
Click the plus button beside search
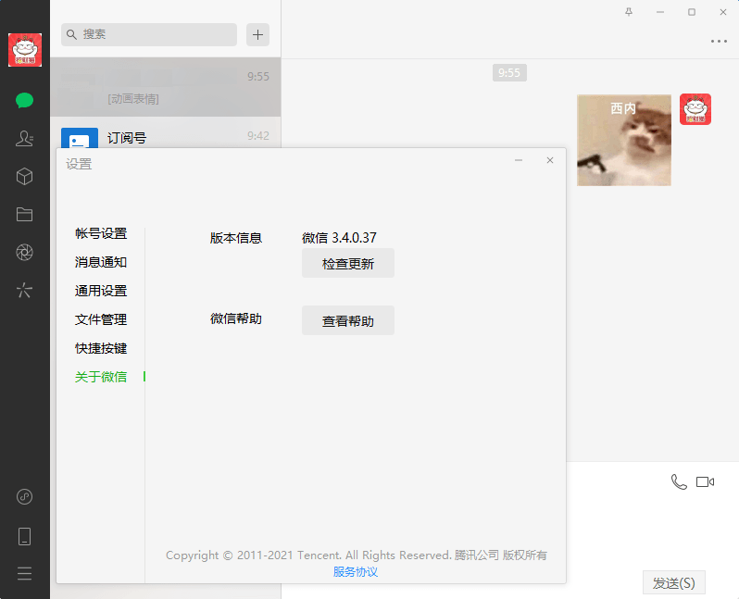[x=257, y=35]
